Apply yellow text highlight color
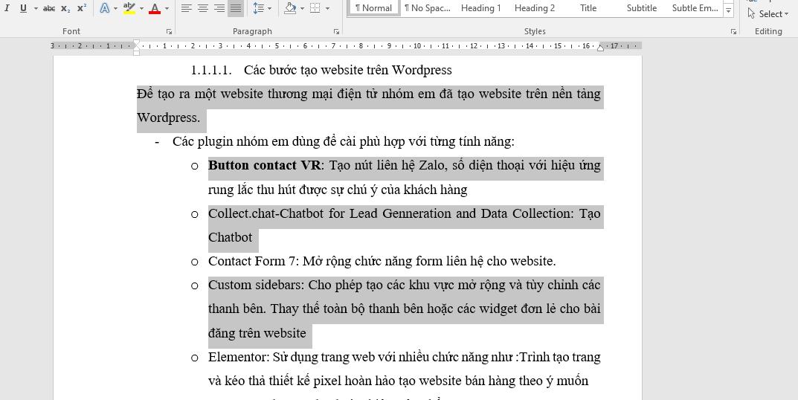798x400 pixels. click(129, 8)
